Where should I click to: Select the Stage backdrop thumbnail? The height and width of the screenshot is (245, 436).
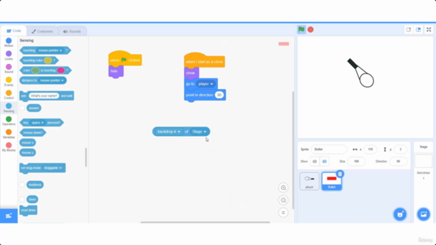pyautogui.click(x=424, y=161)
